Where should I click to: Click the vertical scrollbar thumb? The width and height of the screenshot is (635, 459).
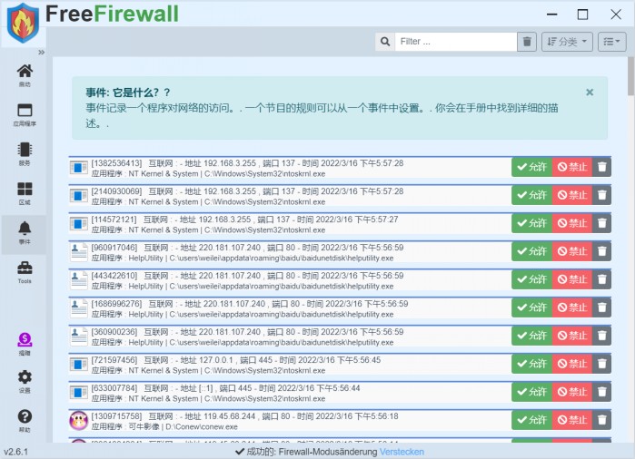click(631, 76)
